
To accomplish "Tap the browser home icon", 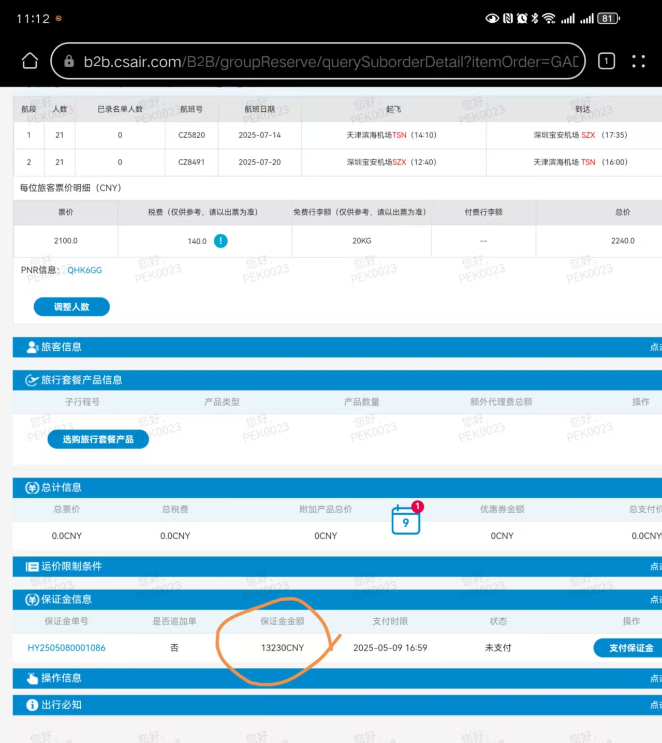I will pyautogui.click(x=30, y=61).
